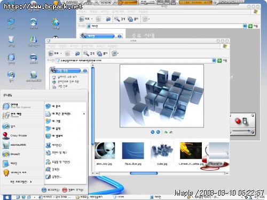
Task: Open Control Panel entry in Start menu
Action: [x=53, y=145]
